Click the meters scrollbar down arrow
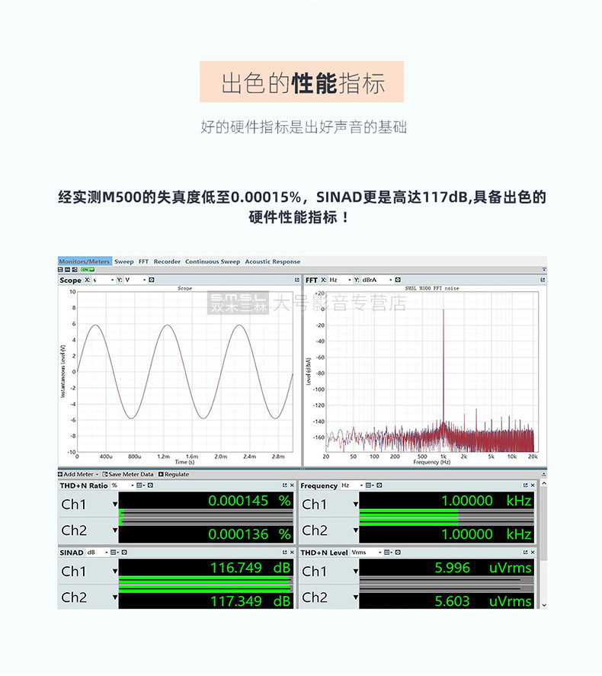The image size is (602, 676). [544, 605]
